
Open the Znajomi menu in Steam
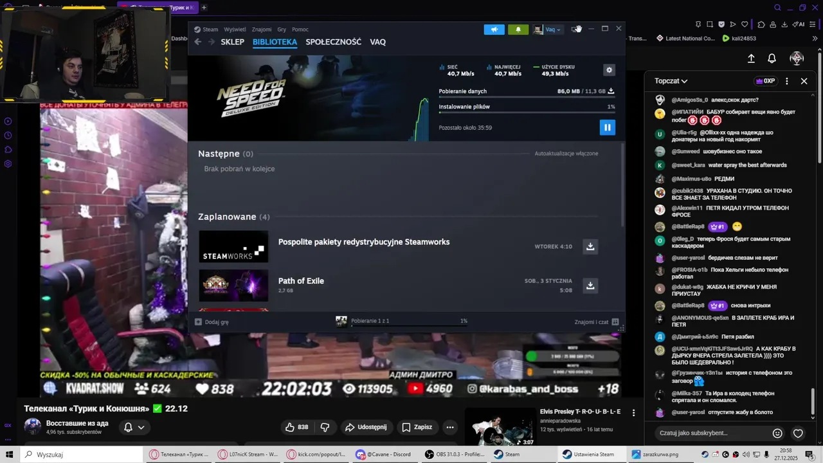[262, 30]
